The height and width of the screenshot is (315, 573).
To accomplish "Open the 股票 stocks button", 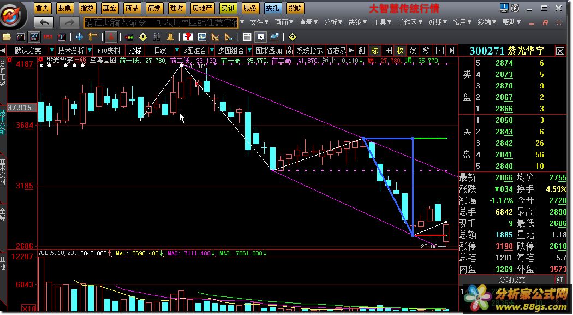I will coord(65,8).
